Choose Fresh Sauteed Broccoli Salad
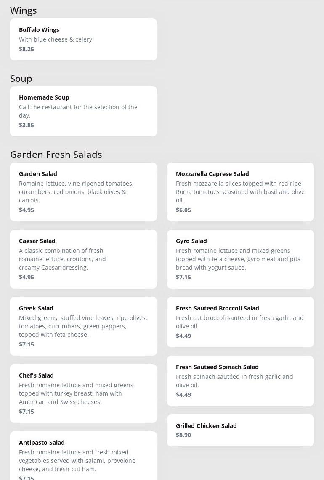The height and width of the screenshot is (480, 324). [240, 322]
